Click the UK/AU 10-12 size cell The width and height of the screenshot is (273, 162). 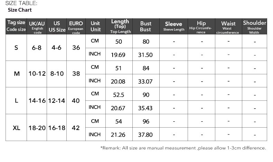pyautogui.click(x=37, y=74)
